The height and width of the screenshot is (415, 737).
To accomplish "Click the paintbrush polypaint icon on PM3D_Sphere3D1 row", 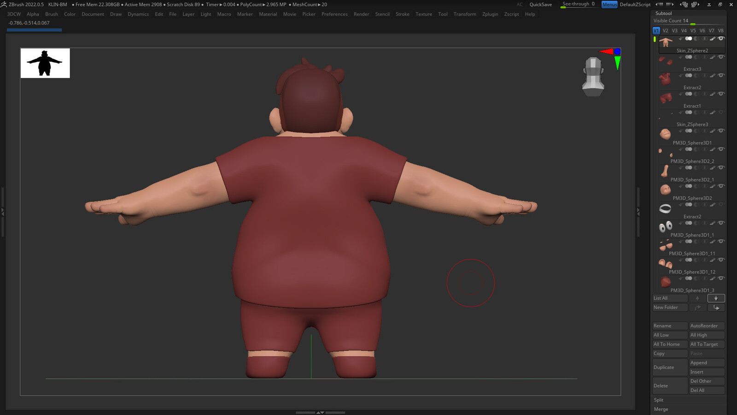I will tap(712, 131).
